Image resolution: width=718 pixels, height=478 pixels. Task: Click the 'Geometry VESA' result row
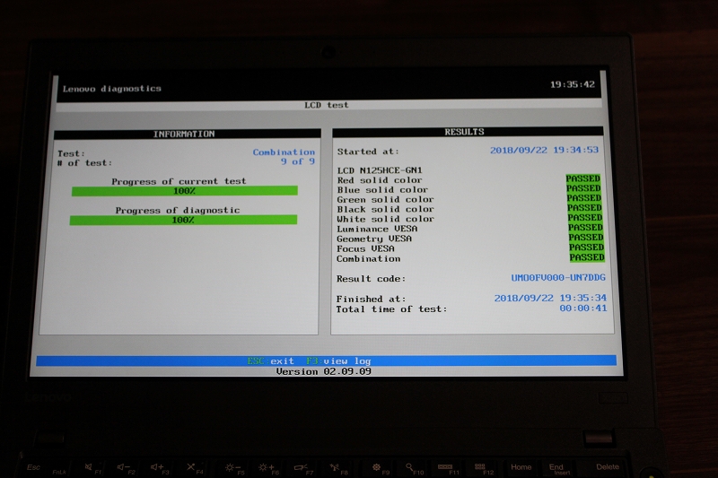tap(470, 239)
